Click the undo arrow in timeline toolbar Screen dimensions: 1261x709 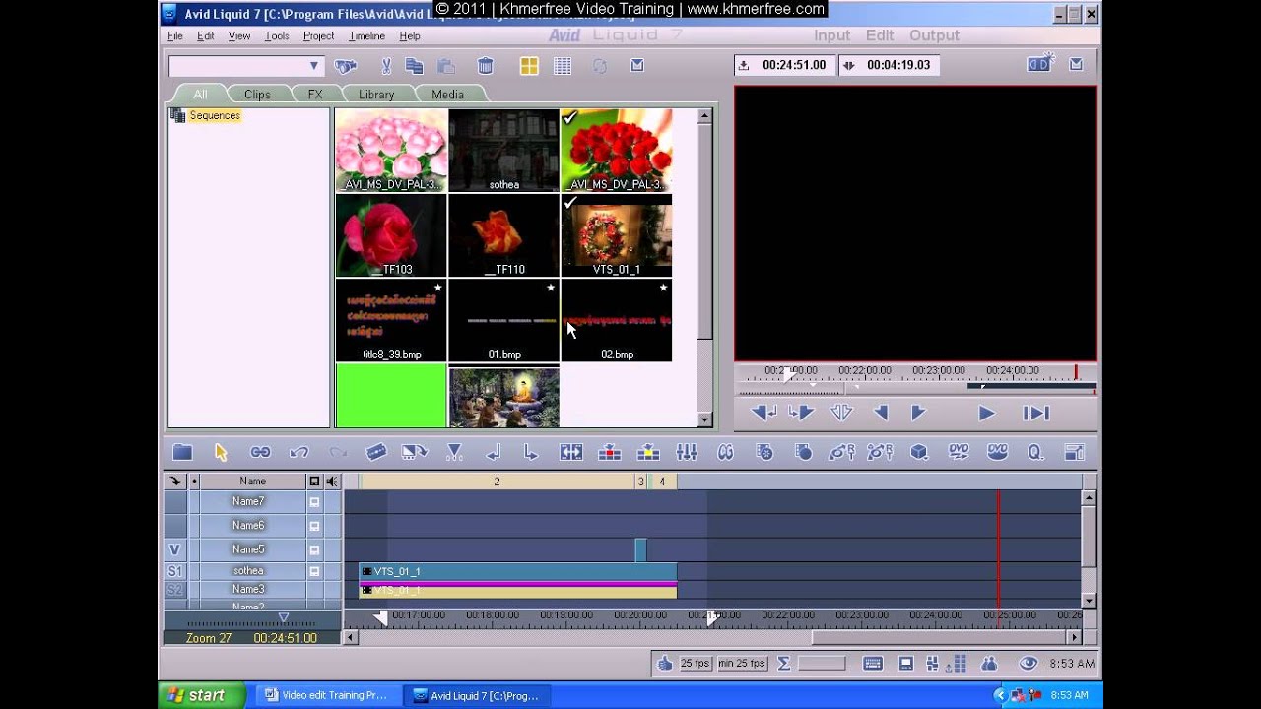click(x=299, y=452)
